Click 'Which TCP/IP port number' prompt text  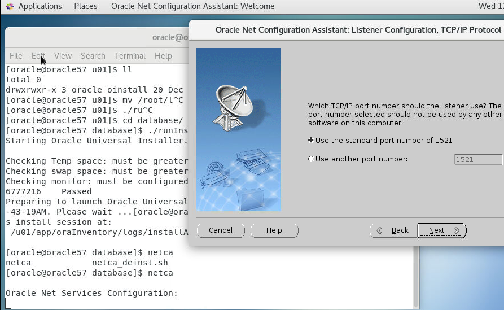405,114
